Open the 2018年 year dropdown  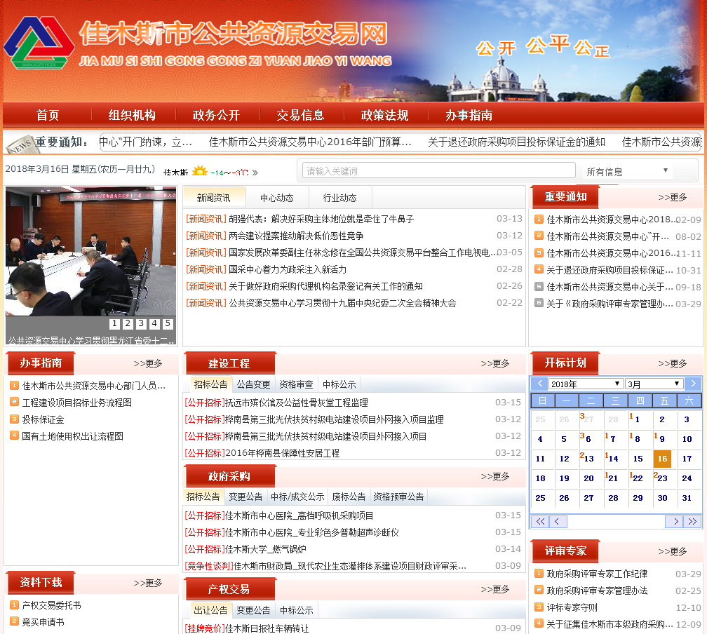(x=586, y=384)
